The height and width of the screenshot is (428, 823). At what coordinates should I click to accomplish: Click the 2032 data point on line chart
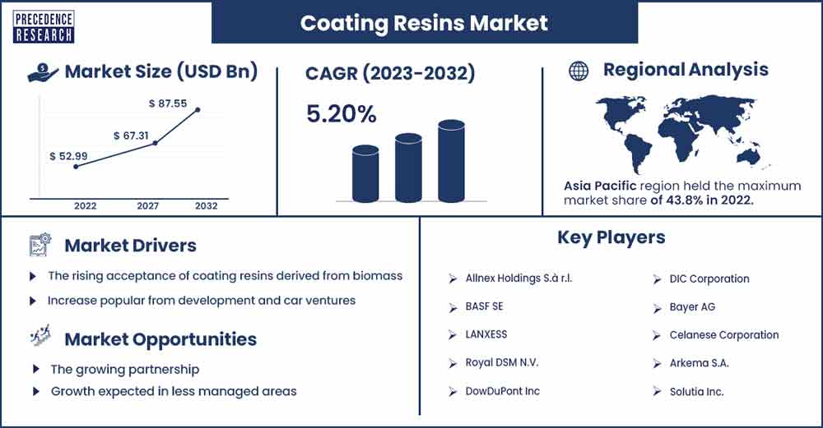pos(198,109)
